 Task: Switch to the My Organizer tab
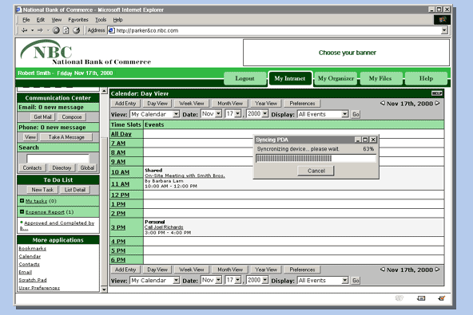[336, 78]
